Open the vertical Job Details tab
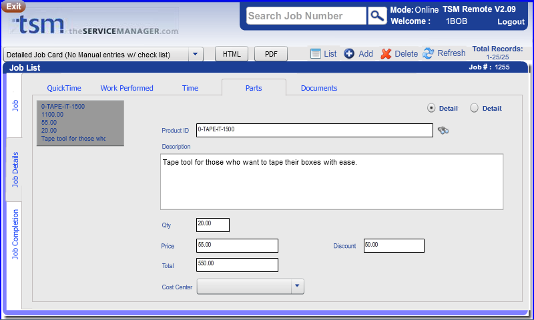 tap(15, 170)
